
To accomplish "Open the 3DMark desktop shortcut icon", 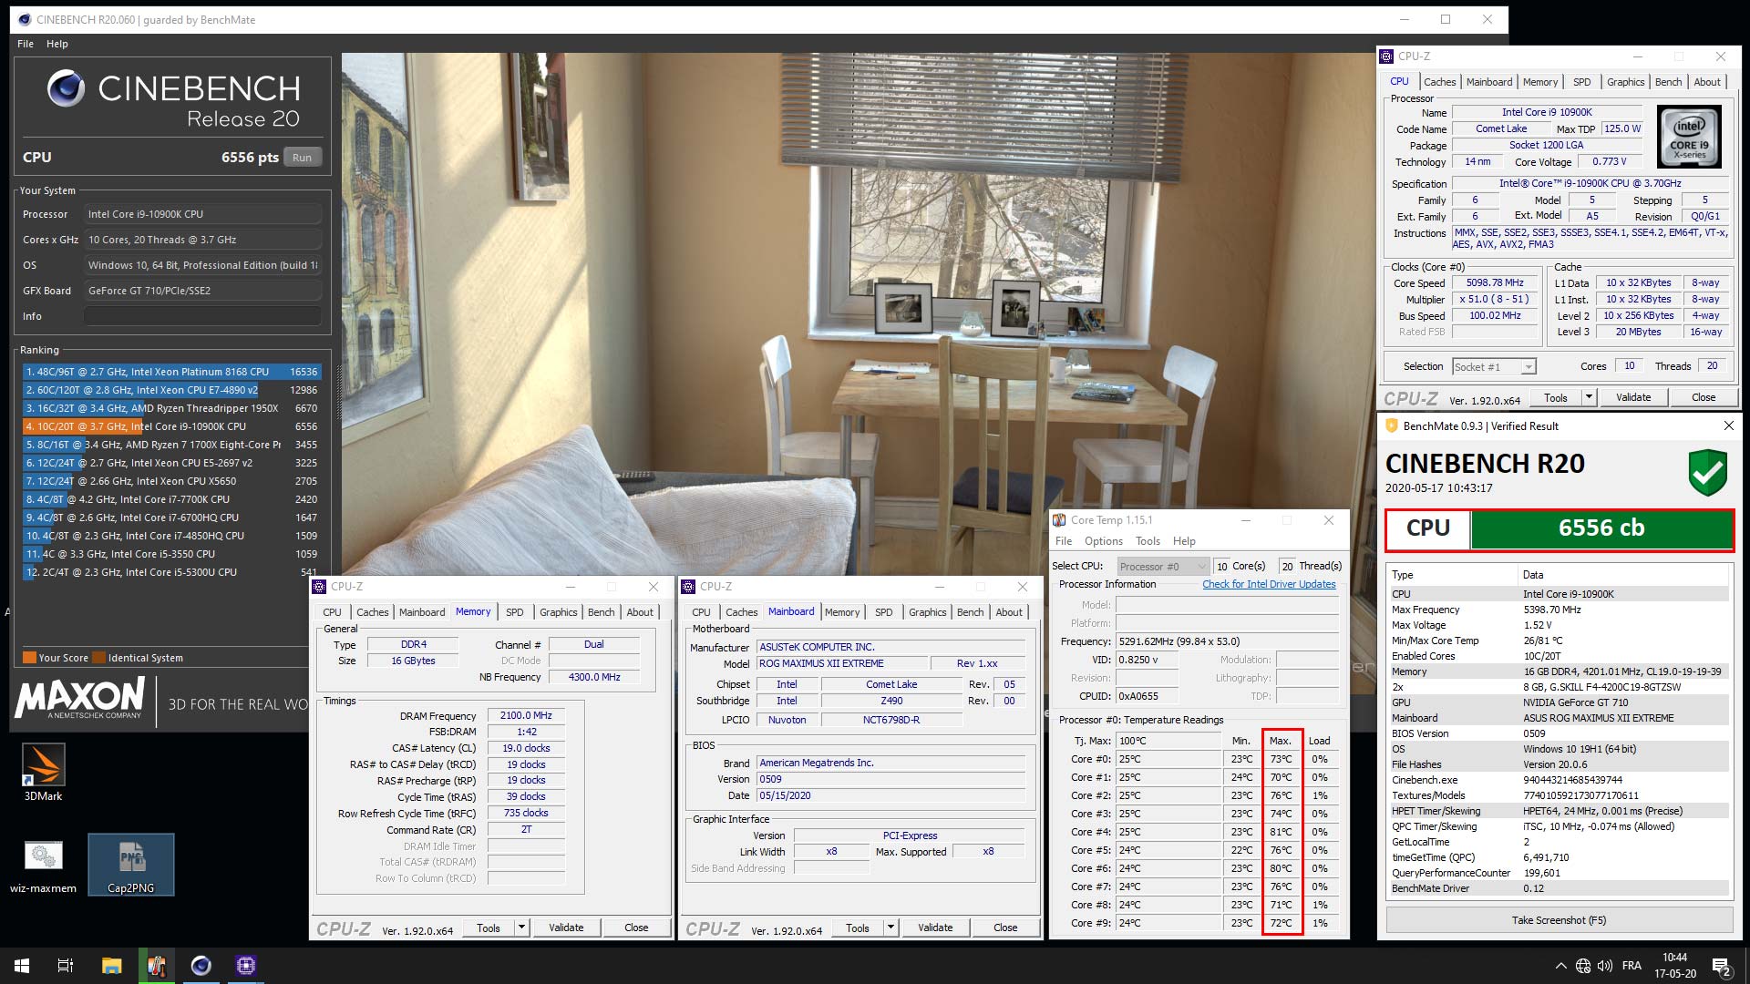I will click(43, 766).
